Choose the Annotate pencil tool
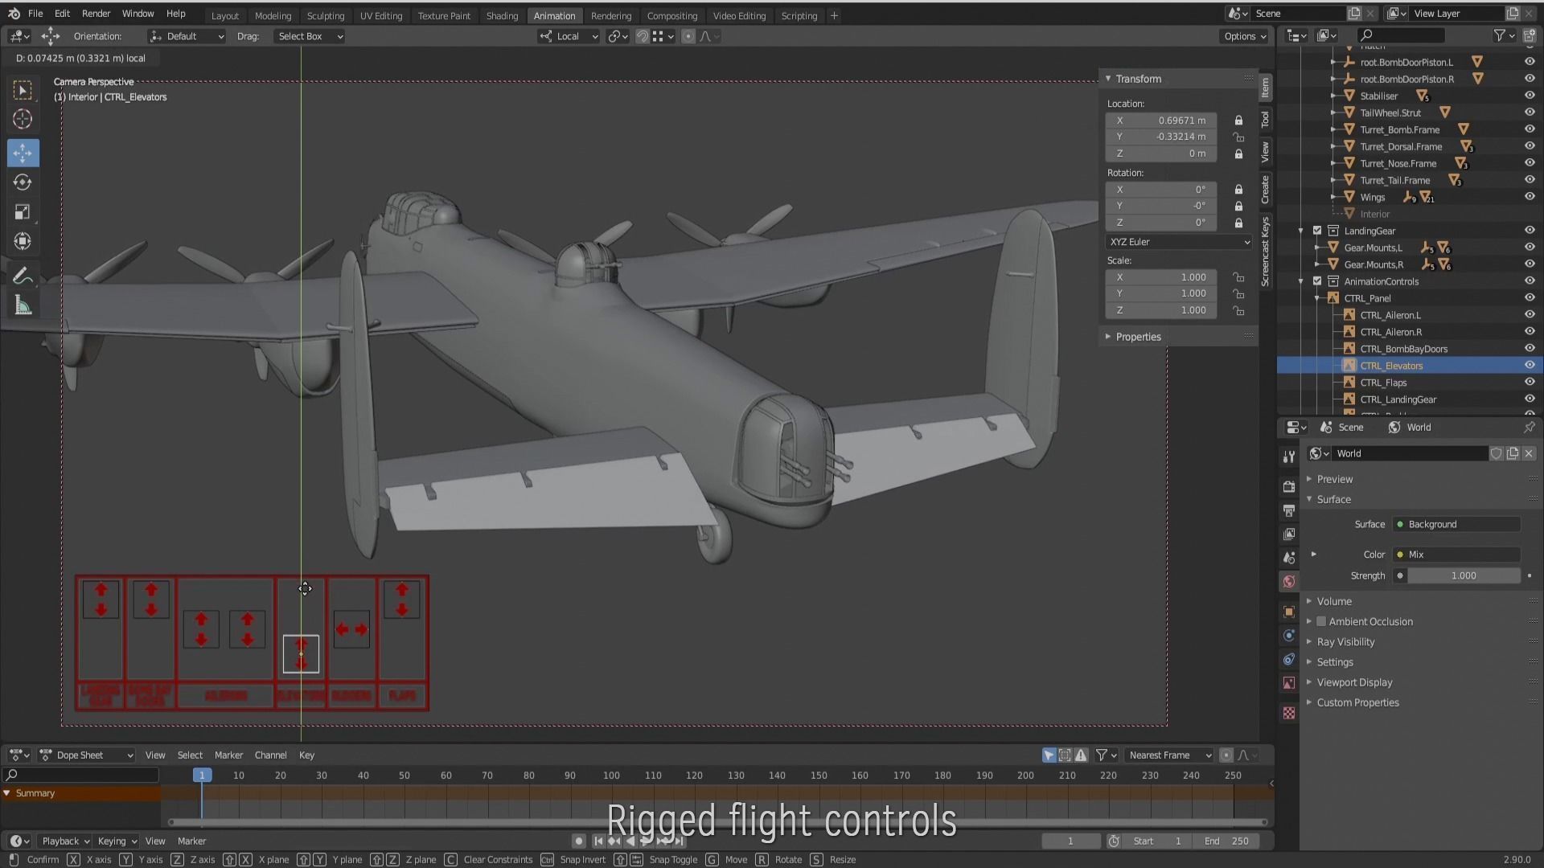 (x=23, y=276)
